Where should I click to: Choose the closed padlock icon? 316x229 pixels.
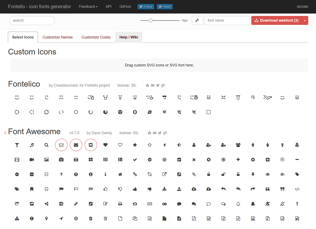[209, 174]
